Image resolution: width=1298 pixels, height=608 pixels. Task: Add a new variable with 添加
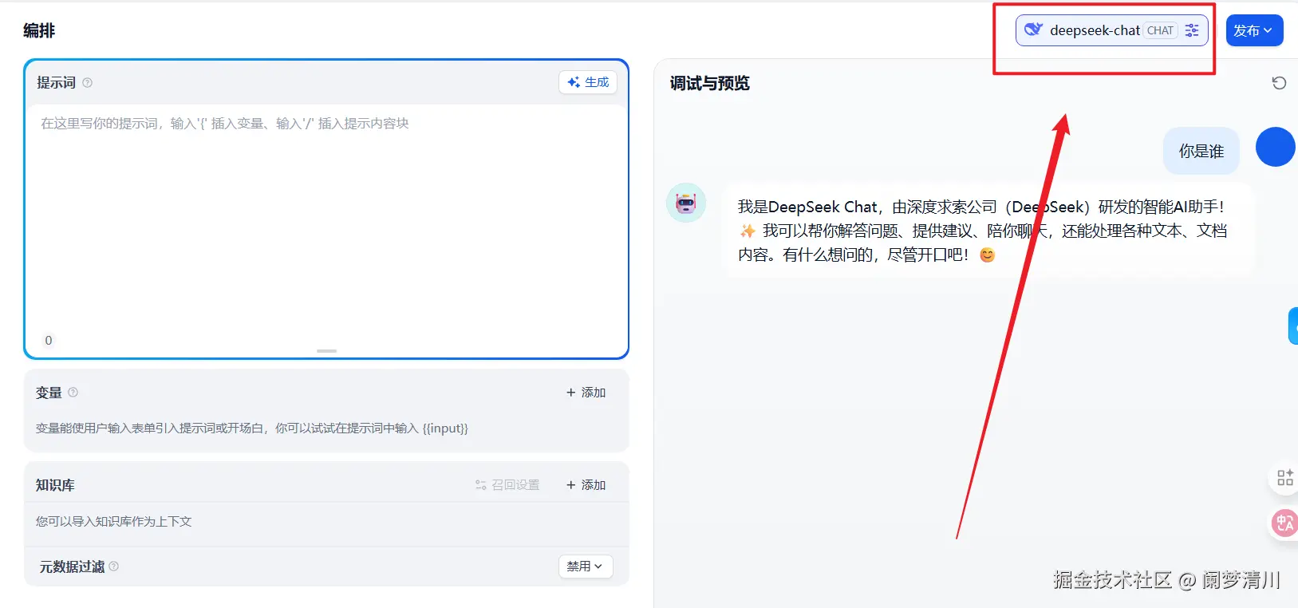pyautogui.click(x=586, y=393)
